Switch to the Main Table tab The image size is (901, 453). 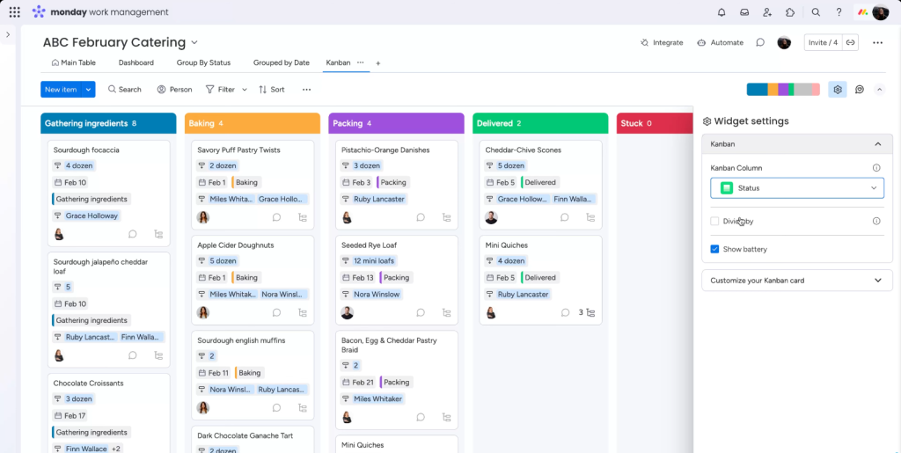tap(73, 62)
